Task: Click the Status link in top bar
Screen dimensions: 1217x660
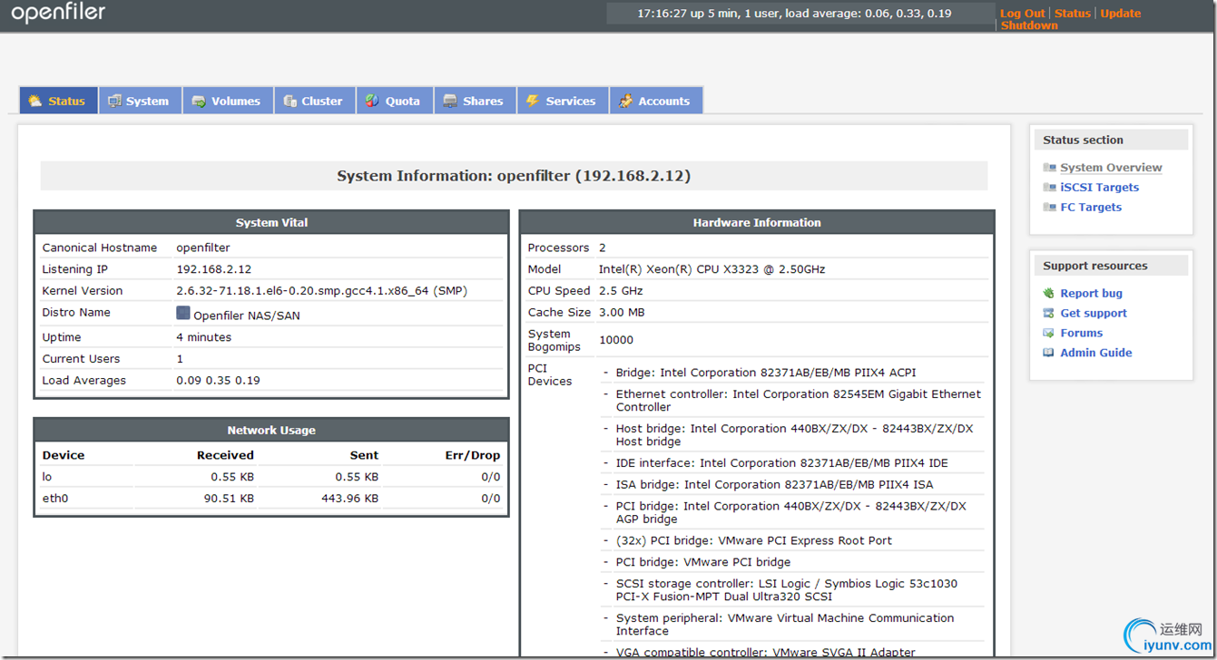Action: tap(1073, 14)
